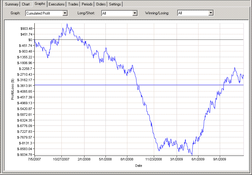Image resolution: width=252 pixels, height=175 pixels.
Task: Click the "Profit/Loss ($)" y-axis title
Action: [12, 89]
